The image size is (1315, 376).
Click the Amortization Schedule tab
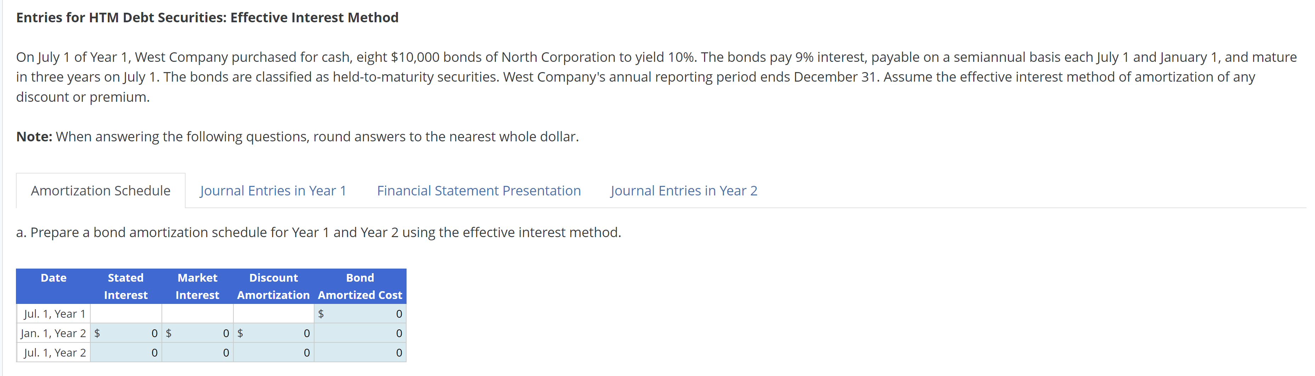point(101,190)
